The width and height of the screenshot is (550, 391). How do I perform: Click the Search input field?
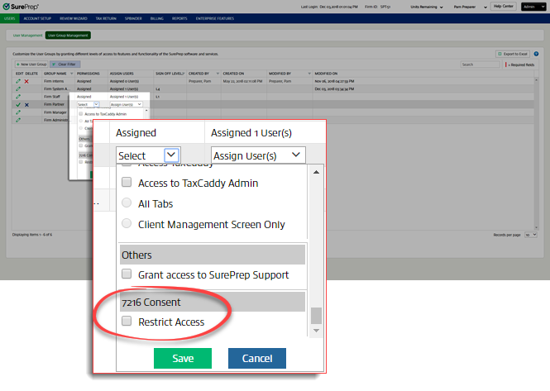point(479,64)
